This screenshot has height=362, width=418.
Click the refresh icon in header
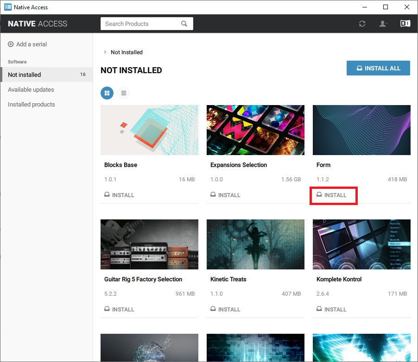tap(362, 24)
